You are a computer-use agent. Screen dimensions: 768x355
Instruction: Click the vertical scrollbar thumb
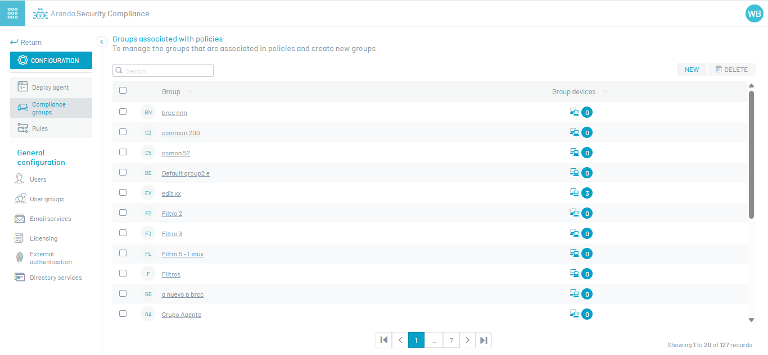click(751, 154)
